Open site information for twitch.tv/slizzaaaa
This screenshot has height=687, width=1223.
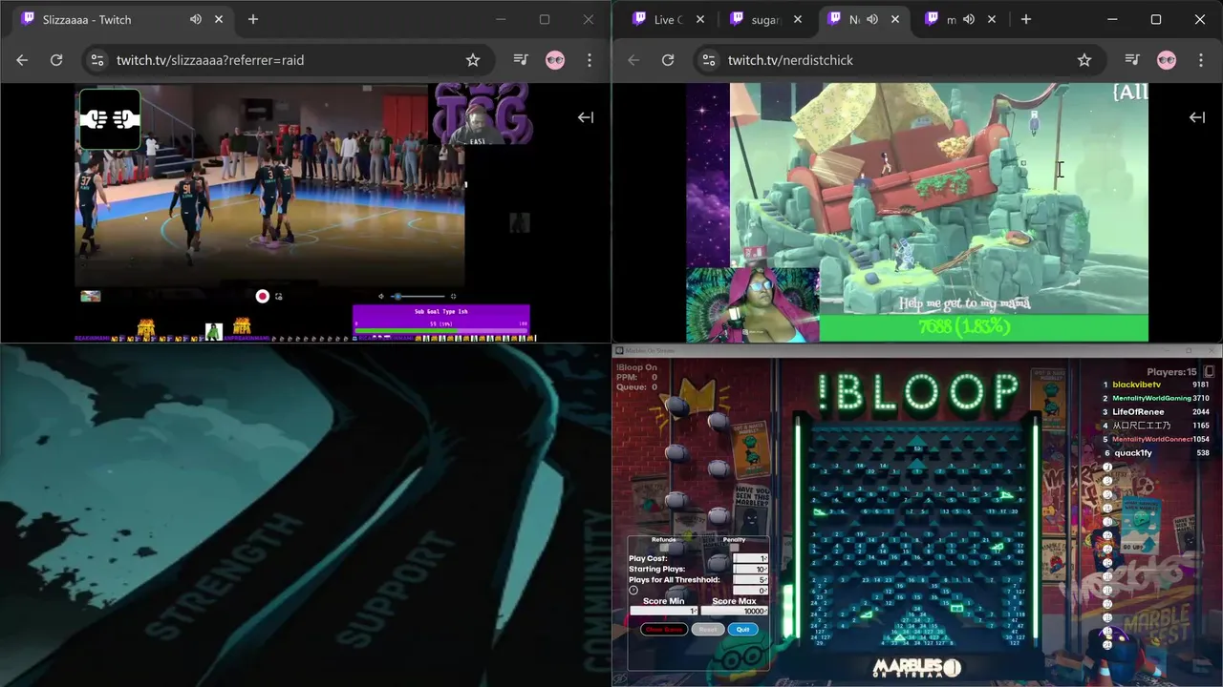(x=97, y=60)
